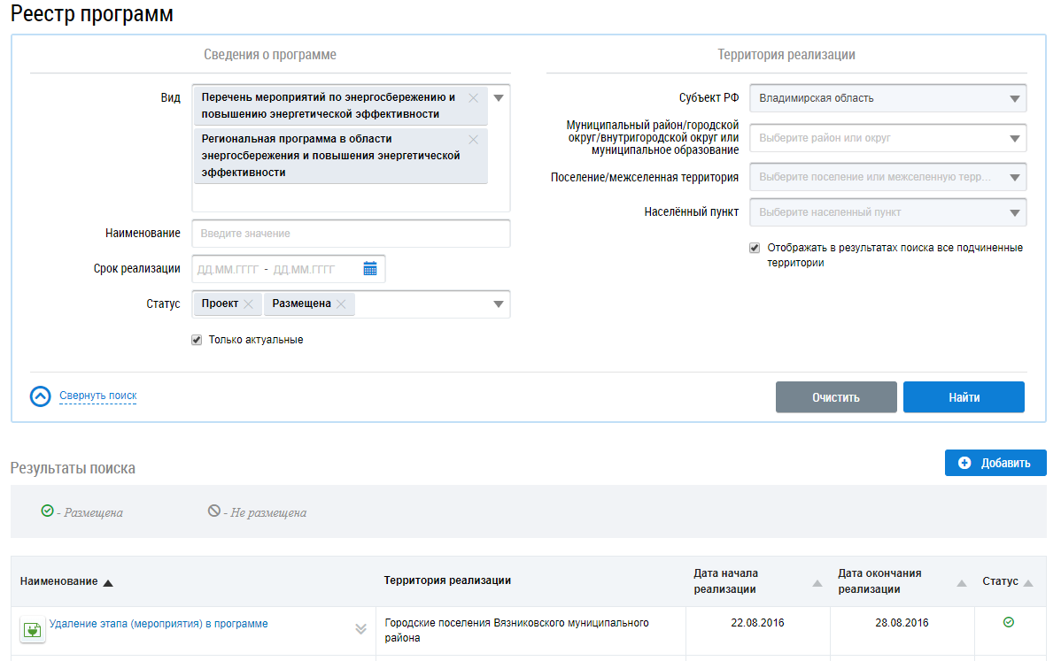This screenshot has height=661, width=1061.
Task: Click the program icon in first result row
Action: [33, 630]
